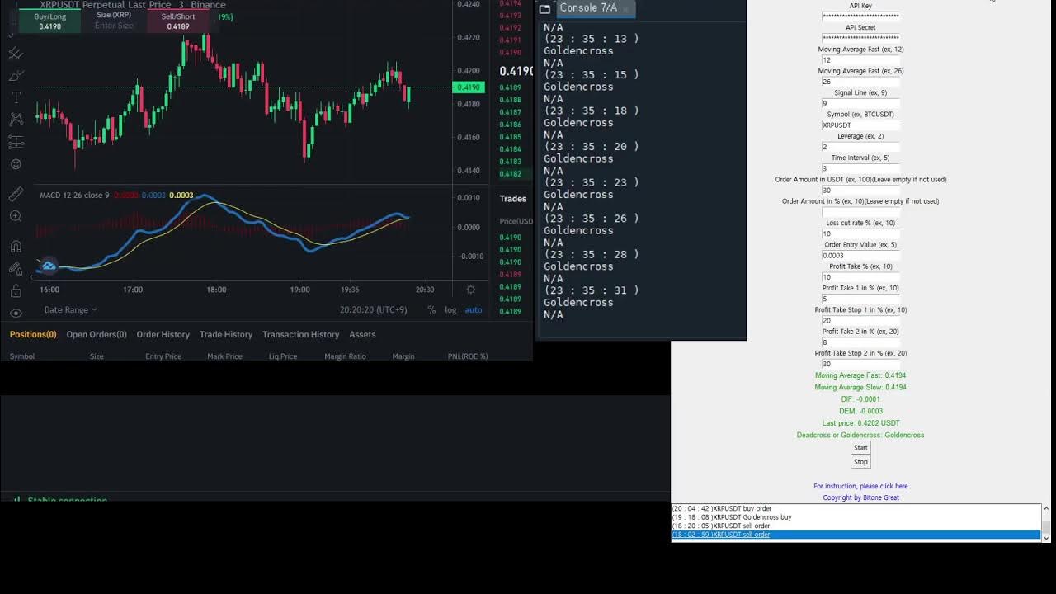The width and height of the screenshot is (1056, 594).
Task: Switch to the Positions(0) tab
Action: coord(33,334)
